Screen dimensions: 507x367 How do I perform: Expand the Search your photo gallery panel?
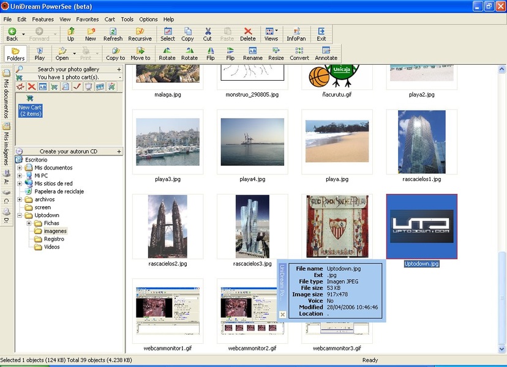(119, 69)
